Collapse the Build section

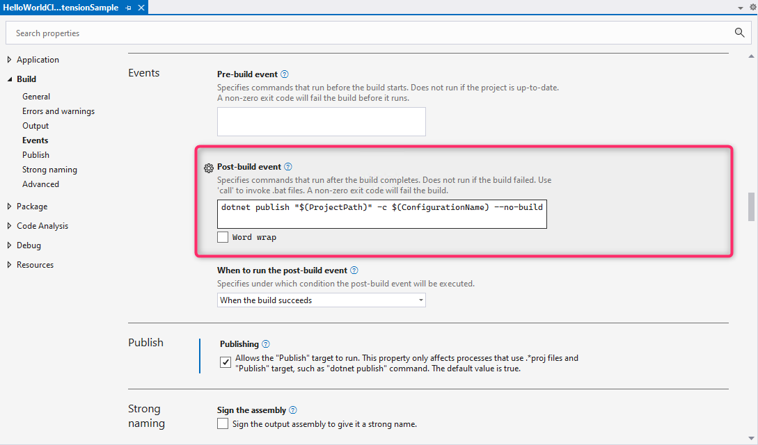tap(9, 79)
